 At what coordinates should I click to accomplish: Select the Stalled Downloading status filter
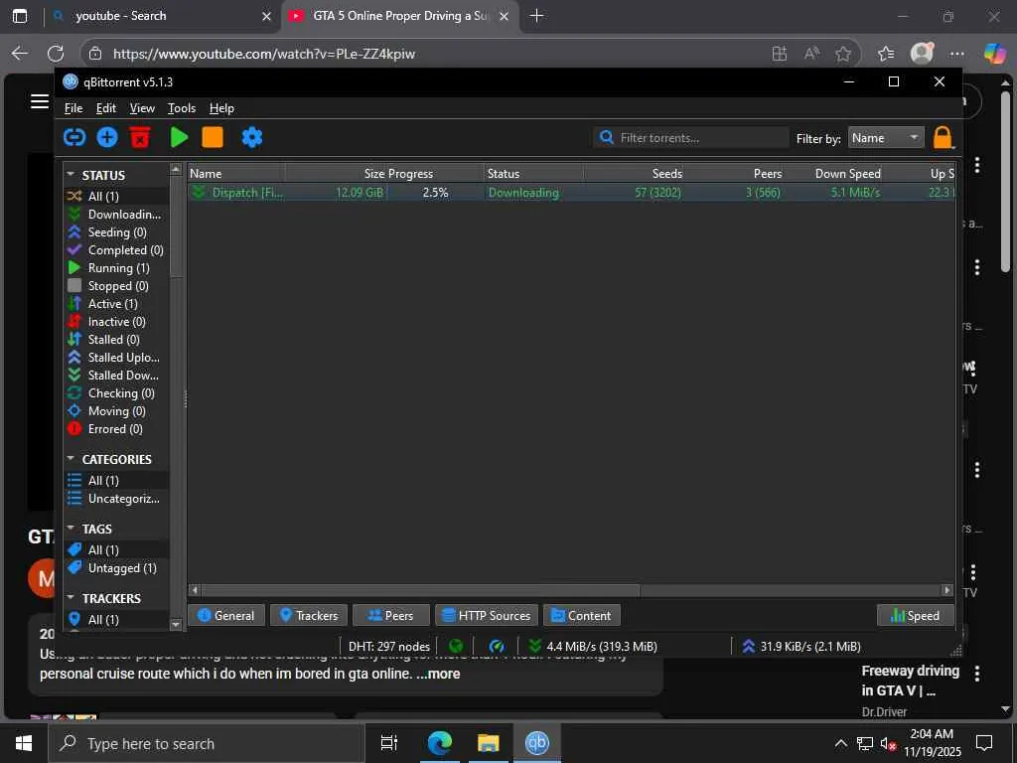click(115, 375)
